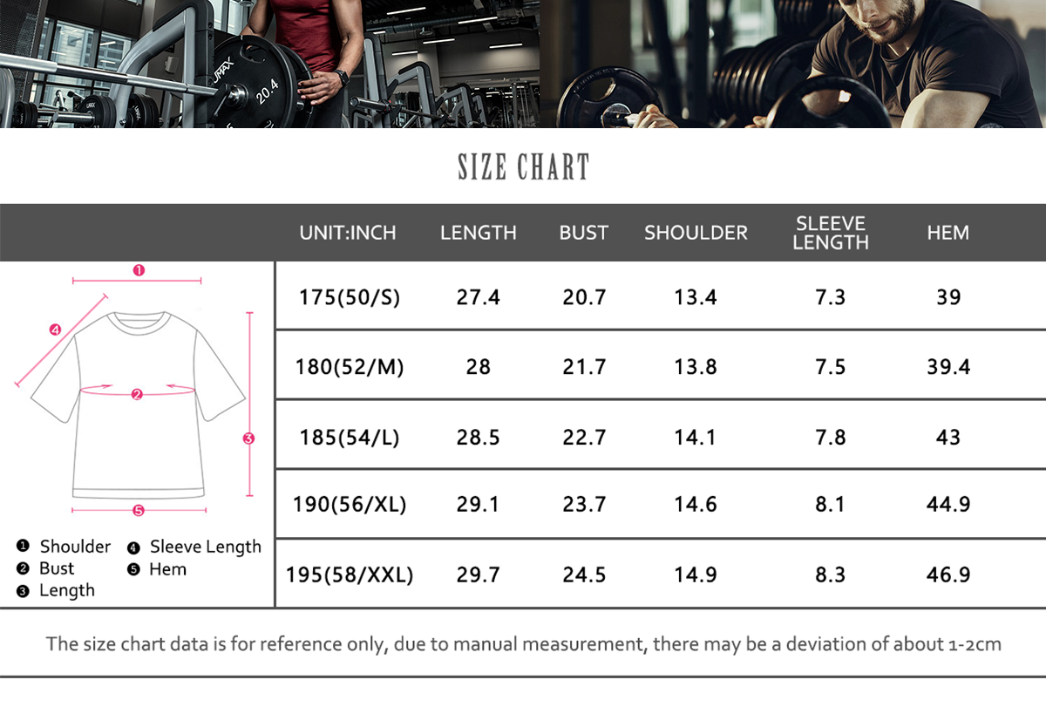Image resolution: width=1046 pixels, height=707 pixels.
Task: Click the black bullet beside Sleeve Length legend
Action: point(133,547)
